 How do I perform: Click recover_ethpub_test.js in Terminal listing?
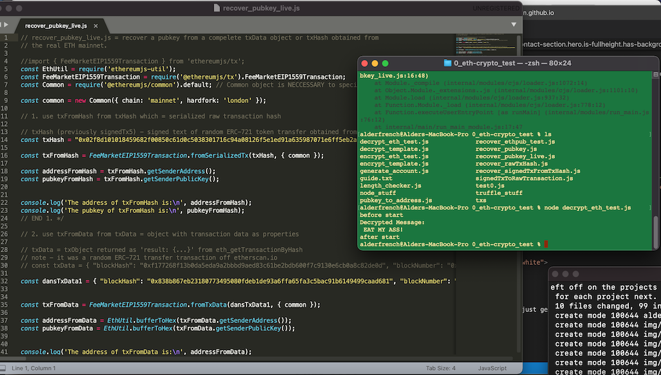point(515,142)
